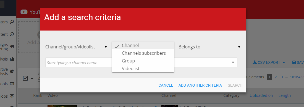
Task: Open creators search magnifier in sidebar
Action: click(x=12, y=22)
